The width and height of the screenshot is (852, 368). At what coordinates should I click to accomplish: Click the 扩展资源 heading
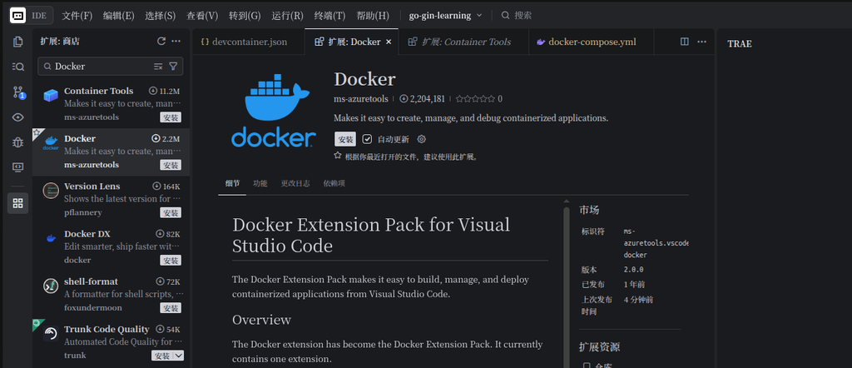click(x=599, y=347)
